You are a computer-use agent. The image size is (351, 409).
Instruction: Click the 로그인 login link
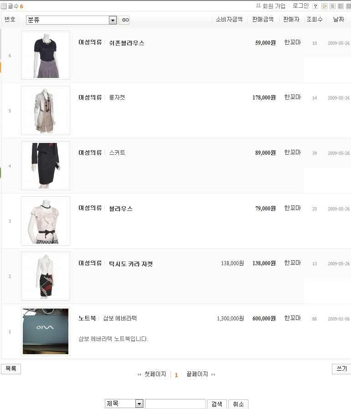300,6
